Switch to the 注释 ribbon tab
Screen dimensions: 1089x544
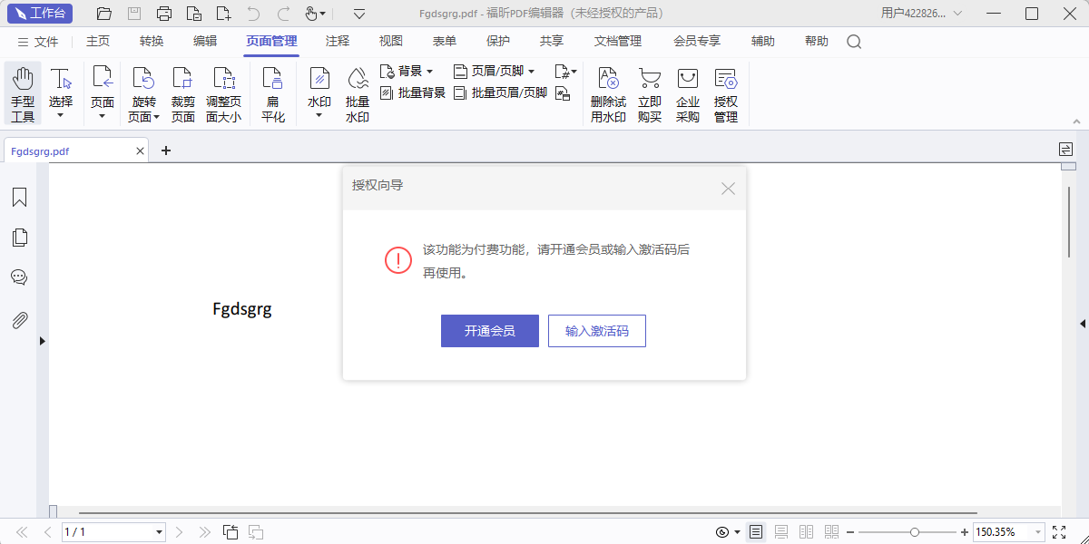coord(337,41)
